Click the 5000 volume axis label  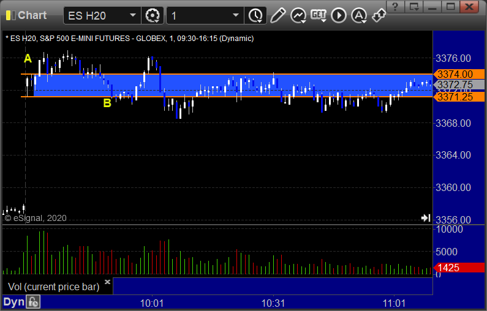click(x=447, y=252)
